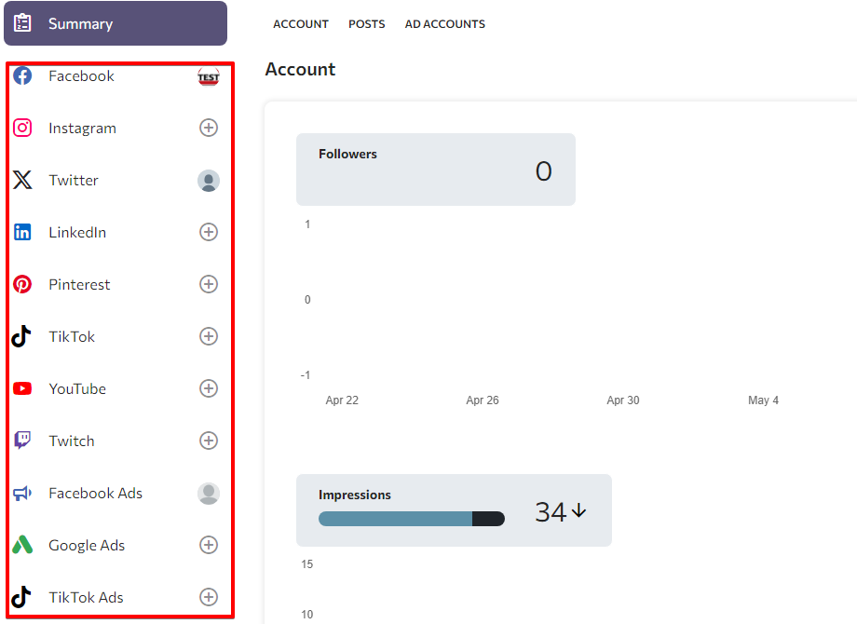Open the Summary section

116,23
